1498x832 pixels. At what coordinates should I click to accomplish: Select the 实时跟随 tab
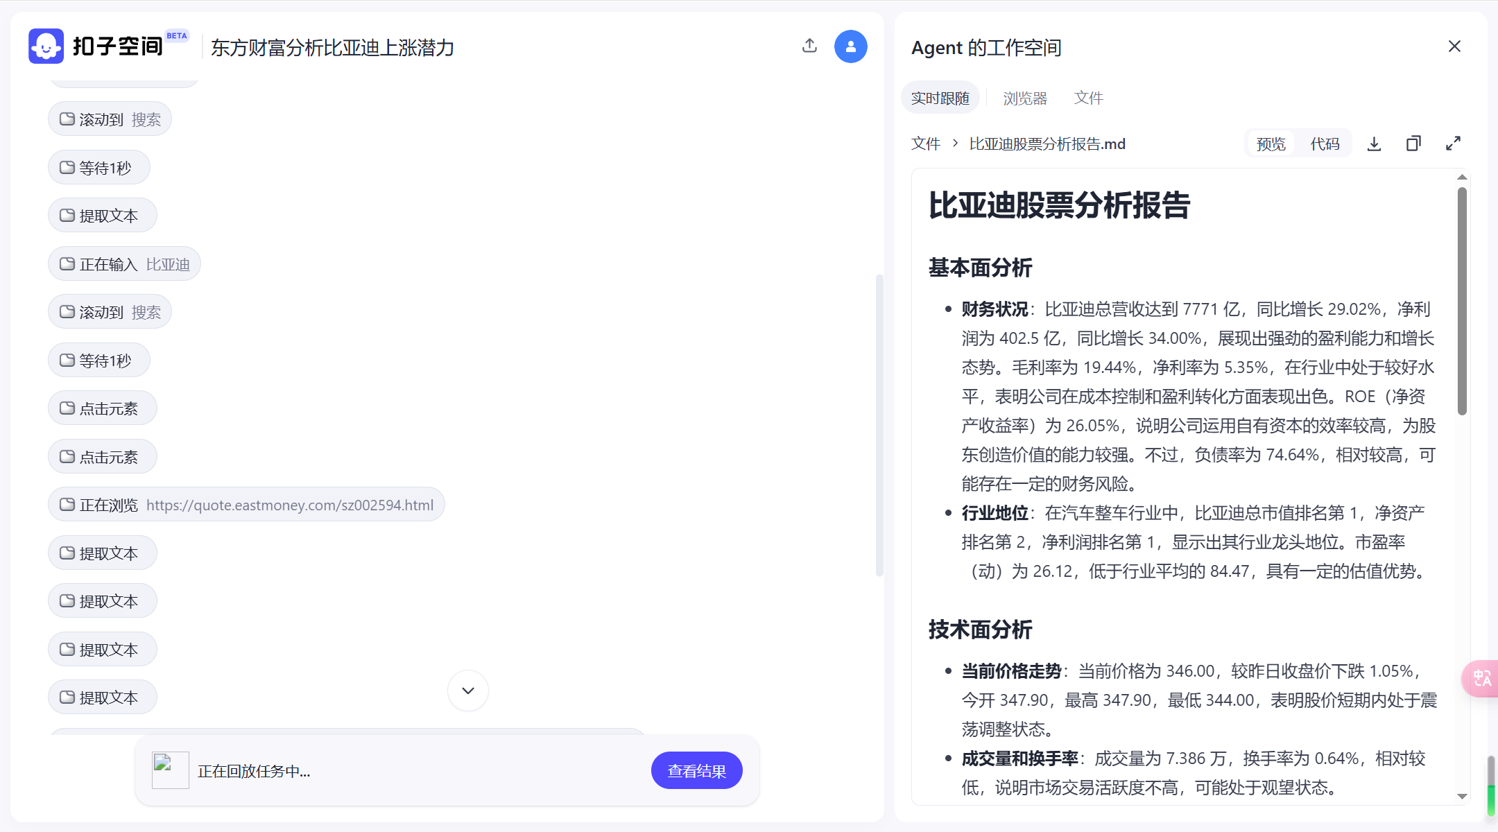pyautogui.click(x=940, y=98)
